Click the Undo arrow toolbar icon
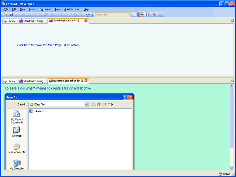Image resolution: width=236 pixels, height=177 pixels. click(52, 15)
